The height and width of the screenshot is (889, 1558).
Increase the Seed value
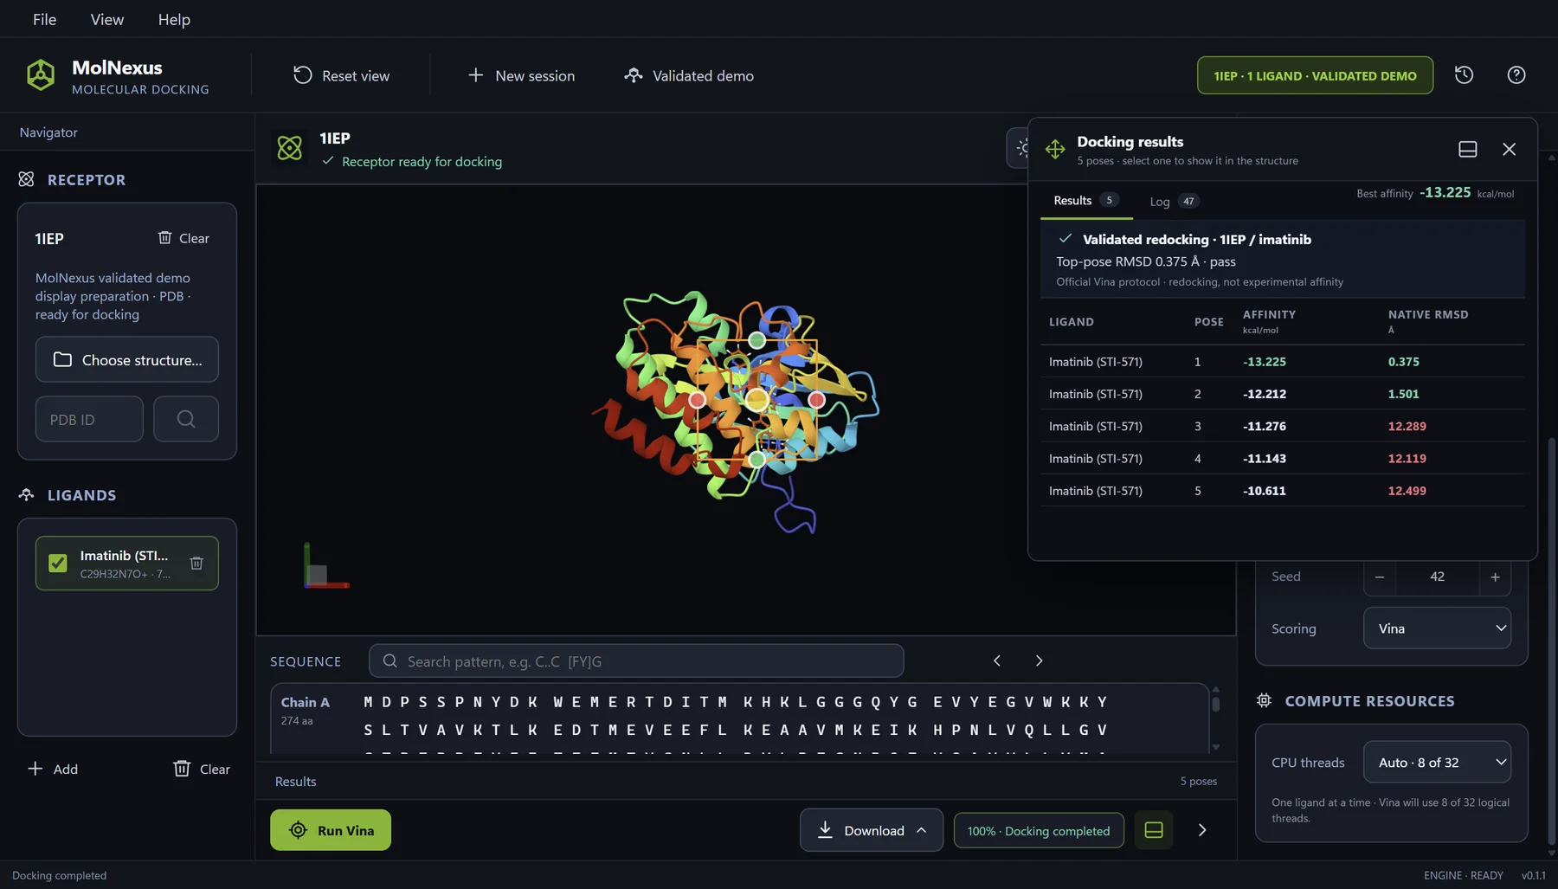tap(1495, 577)
